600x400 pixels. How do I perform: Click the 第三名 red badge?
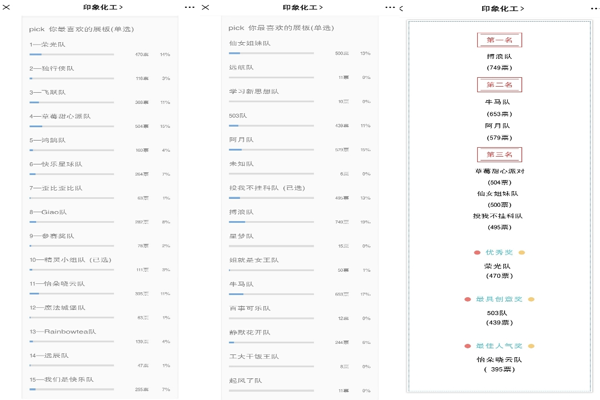[499, 154]
